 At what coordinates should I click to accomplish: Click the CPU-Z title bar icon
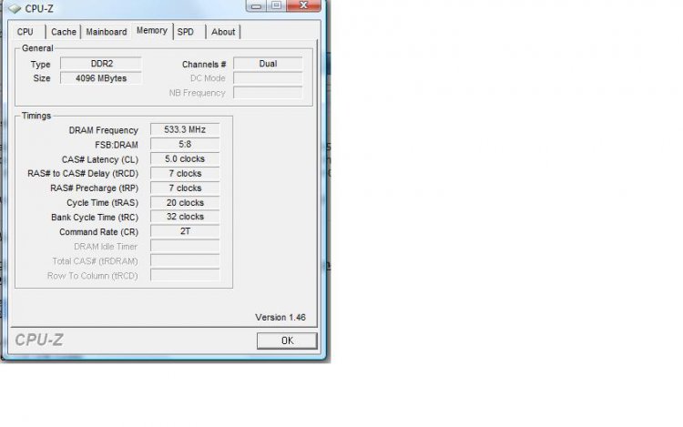tap(15, 8)
